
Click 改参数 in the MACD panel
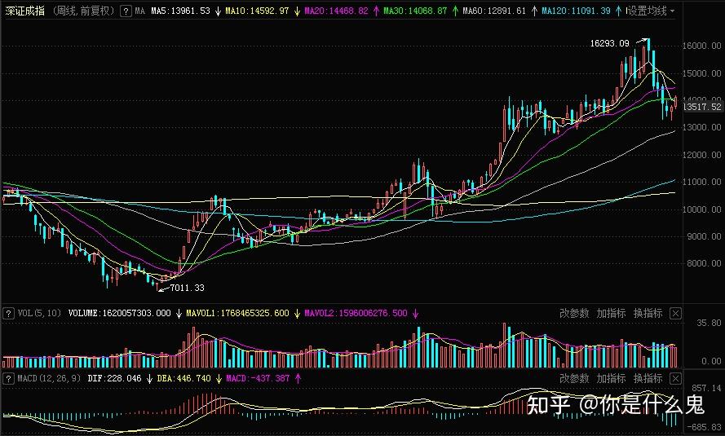574,379
